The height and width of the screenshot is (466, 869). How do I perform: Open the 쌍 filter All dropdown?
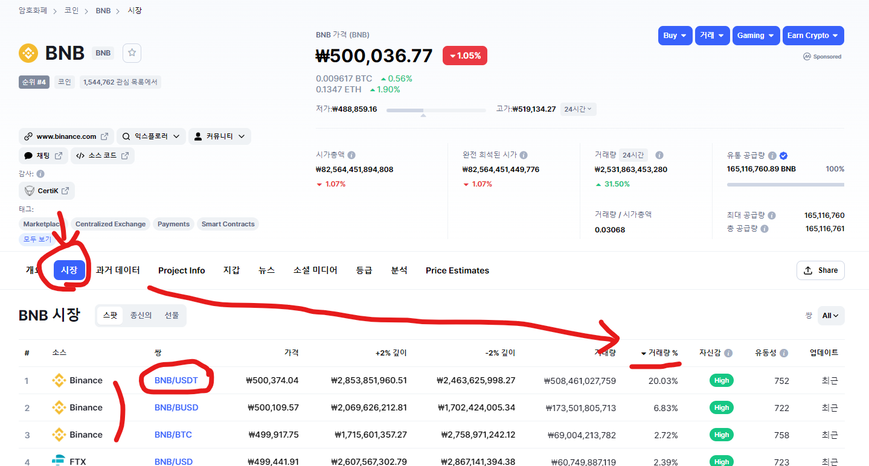831,316
